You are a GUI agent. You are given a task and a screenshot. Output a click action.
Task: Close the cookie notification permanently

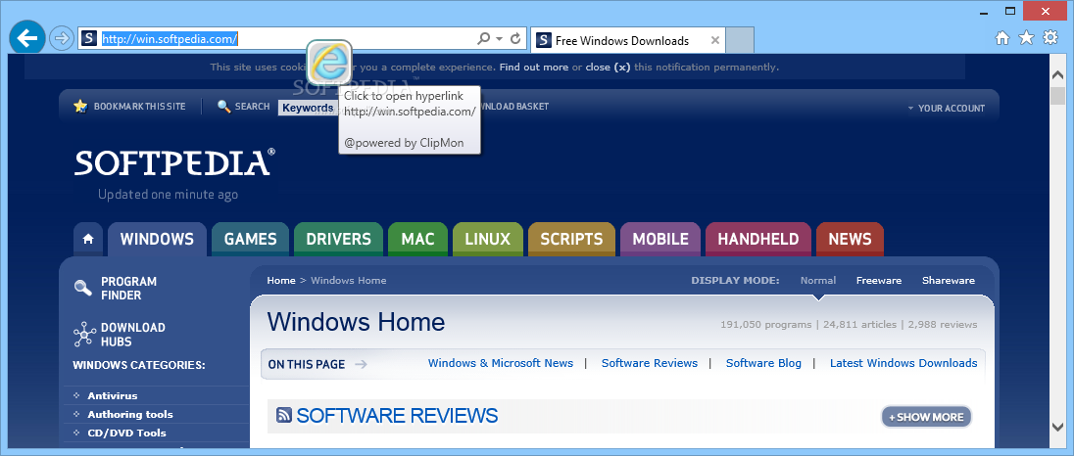coord(608,67)
